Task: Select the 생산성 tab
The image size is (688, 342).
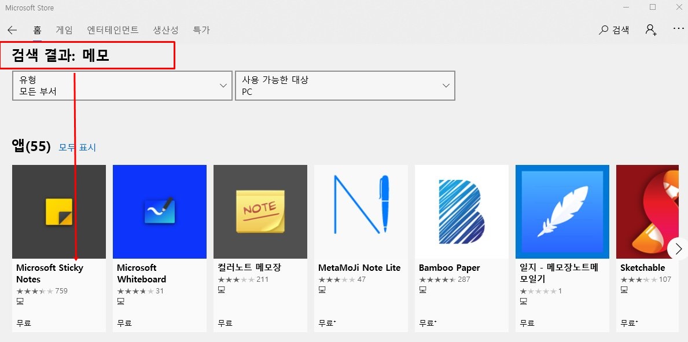Action: click(x=165, y=30)
